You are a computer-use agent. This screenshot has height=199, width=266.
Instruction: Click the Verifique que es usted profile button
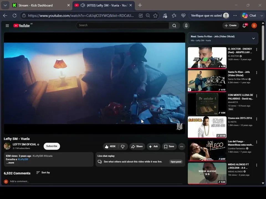click(210, 15)
